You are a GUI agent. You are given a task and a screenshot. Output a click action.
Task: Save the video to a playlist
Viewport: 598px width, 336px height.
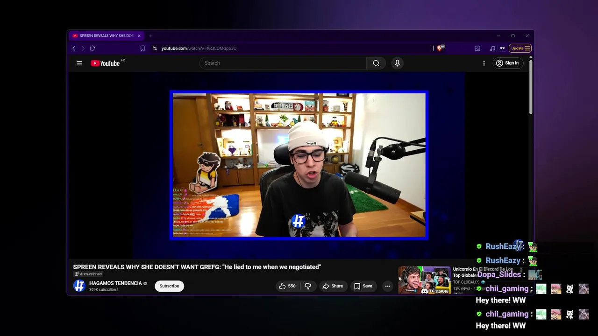coord(363,286)
